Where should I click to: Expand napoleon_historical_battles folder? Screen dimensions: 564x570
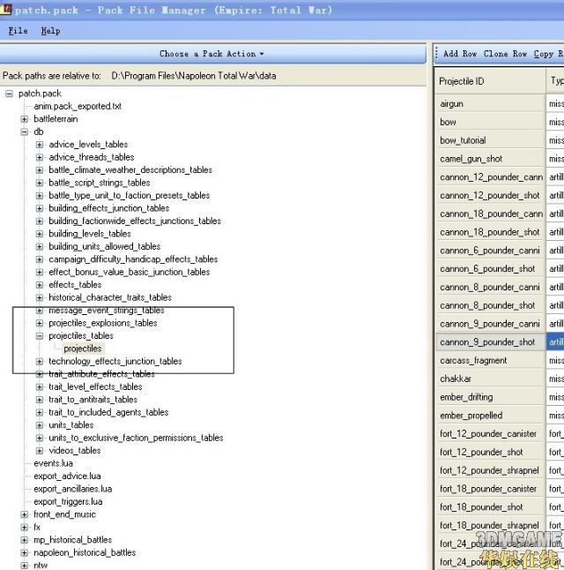coord(25,552)
